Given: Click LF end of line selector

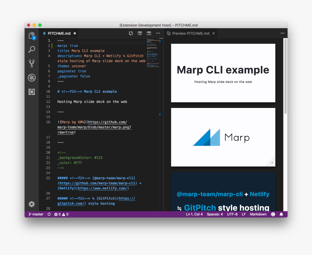Looking at the screenshot, I should click(244, 214).
